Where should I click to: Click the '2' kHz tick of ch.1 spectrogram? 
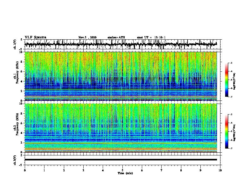pos(22,91)
